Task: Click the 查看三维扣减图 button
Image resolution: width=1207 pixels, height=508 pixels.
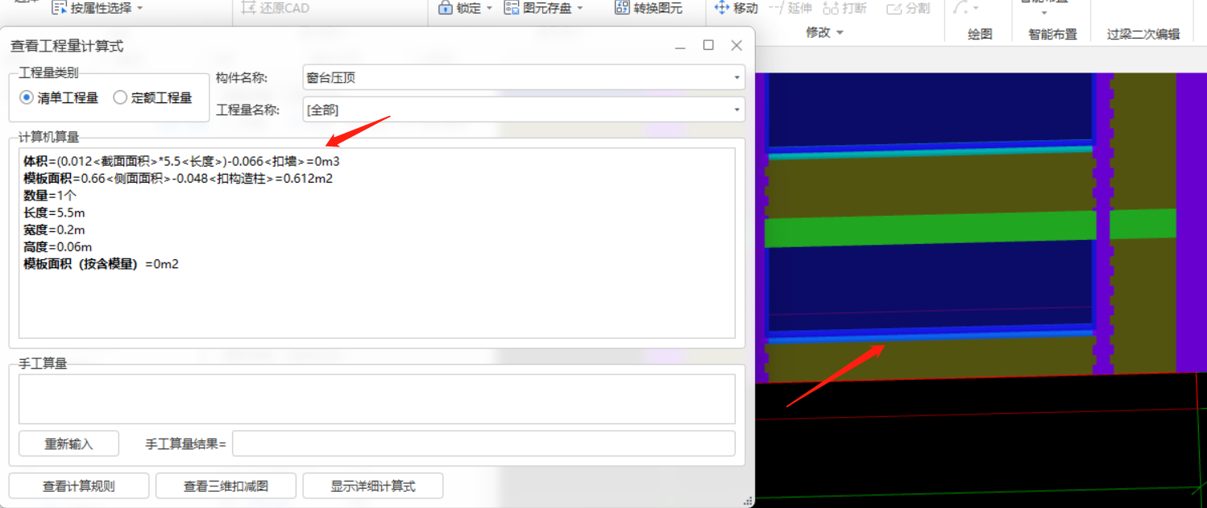Action: [x=226, y=486]
